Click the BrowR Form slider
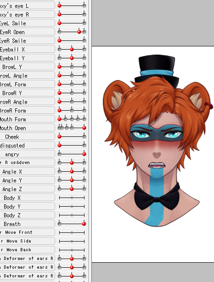This screenshot has width=214, height=282. (72, 110)
